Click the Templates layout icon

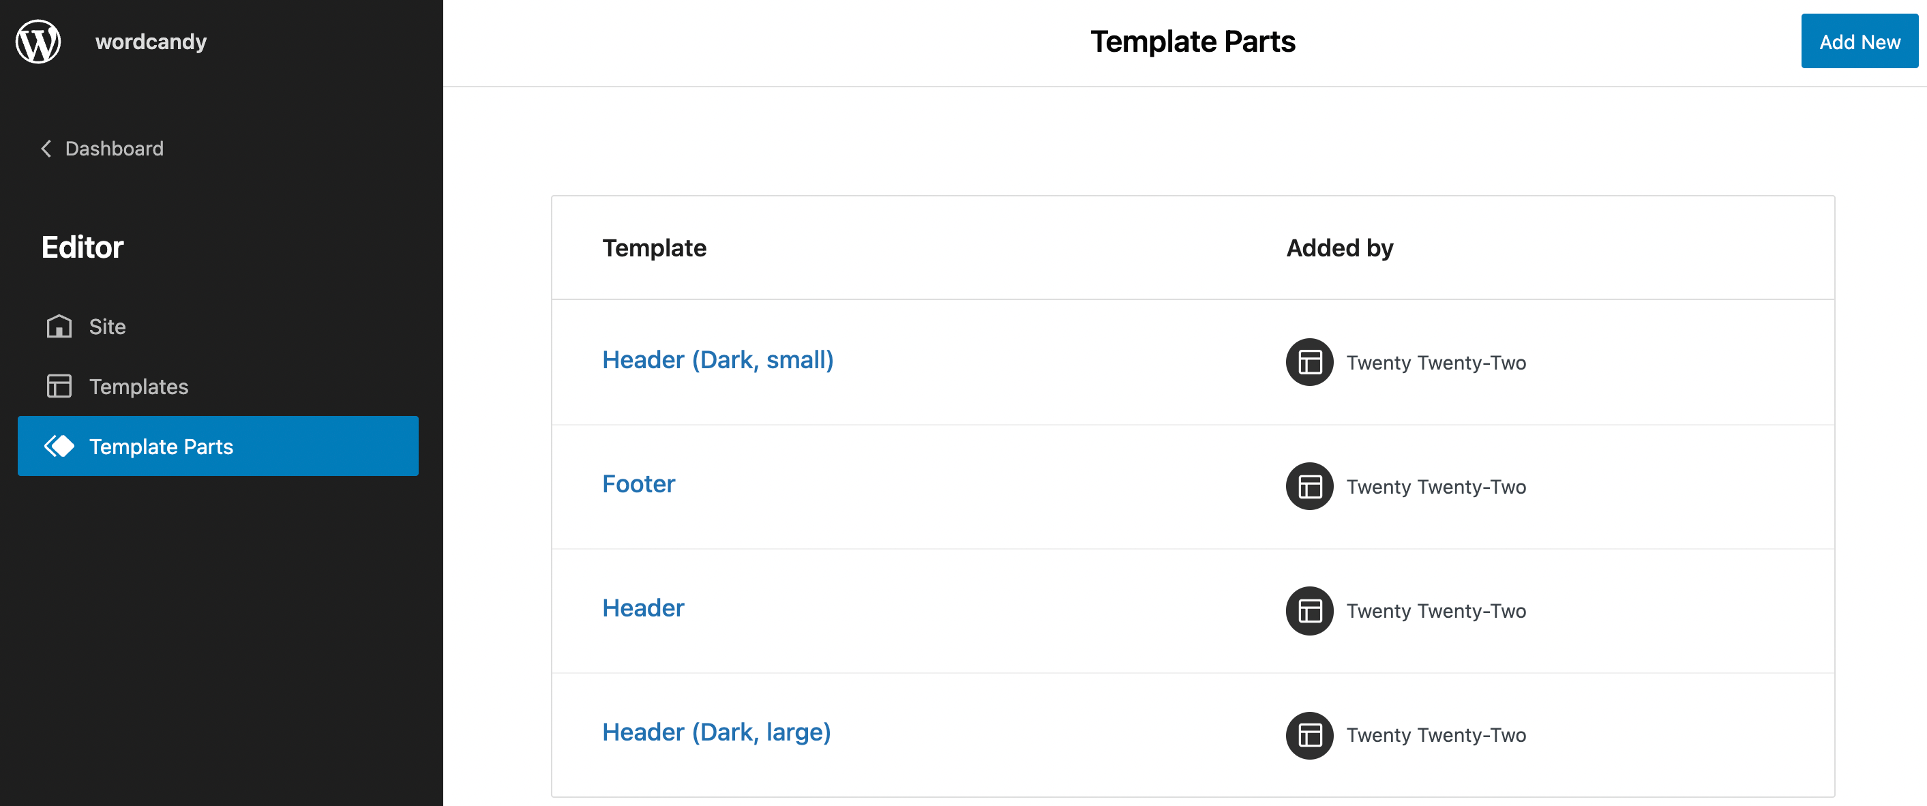[59, 386]
